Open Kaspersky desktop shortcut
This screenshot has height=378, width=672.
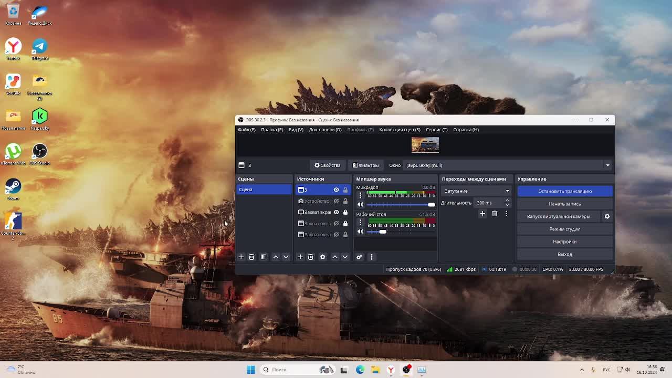click(40, 119)
